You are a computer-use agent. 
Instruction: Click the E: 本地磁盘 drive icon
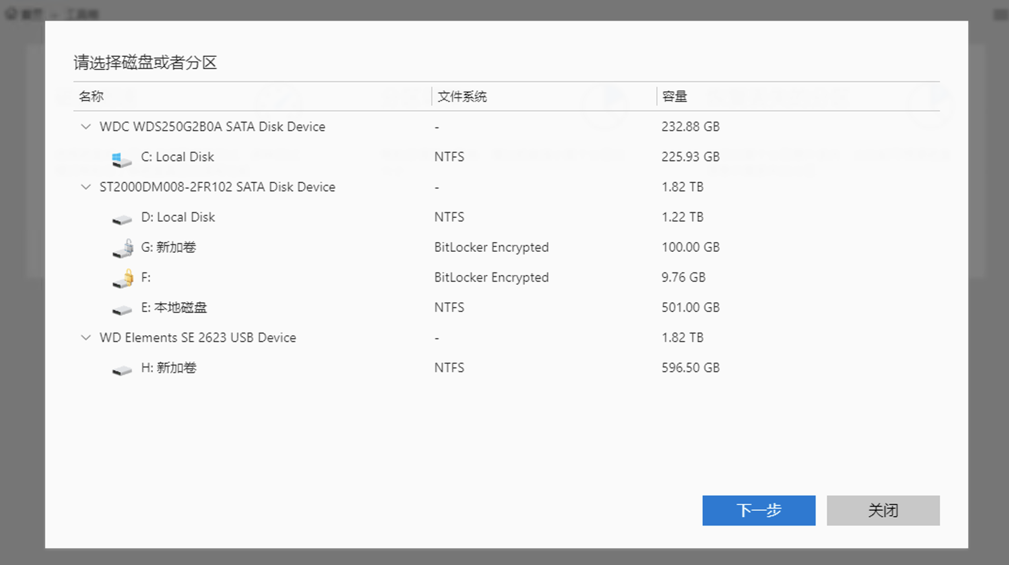click(x=122, y=311)
